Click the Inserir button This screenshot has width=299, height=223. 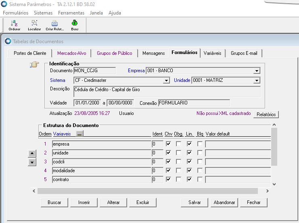(84, 202)
